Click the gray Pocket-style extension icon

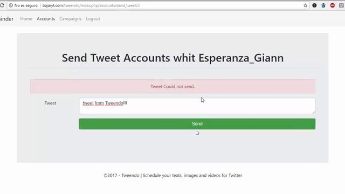pyautogui.click(x=341, y=5)
